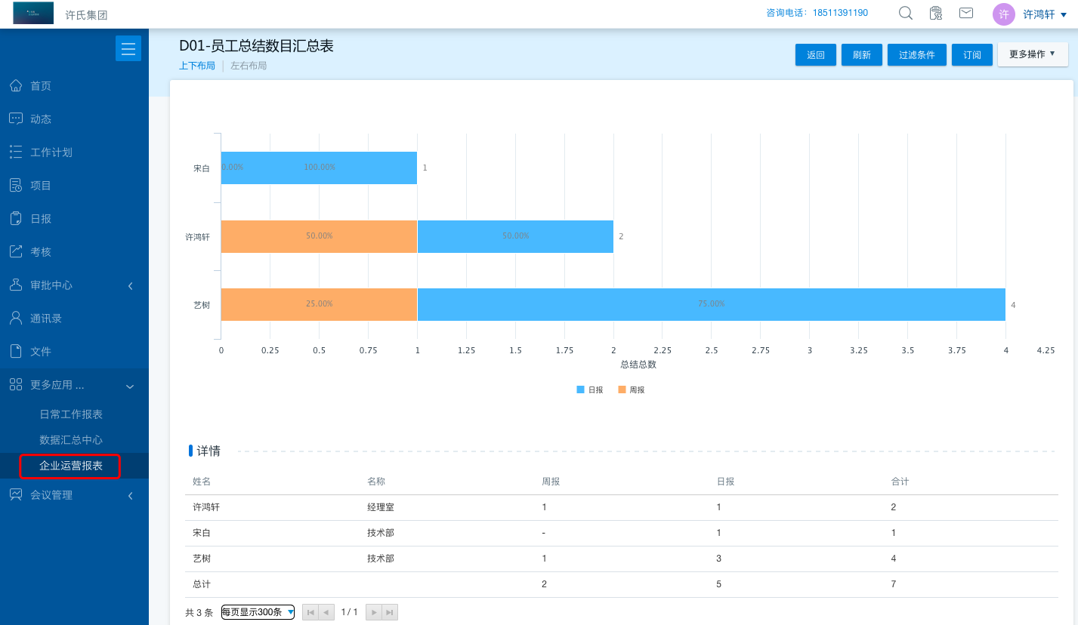Select 企业运营报表 submenu item
The height and width of the screenshot is (625, 1078).
71,466
